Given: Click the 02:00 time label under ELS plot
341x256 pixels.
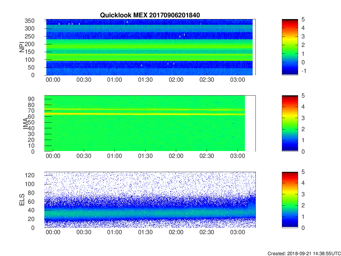Looking at the screenshot, I should pos(176,232).
